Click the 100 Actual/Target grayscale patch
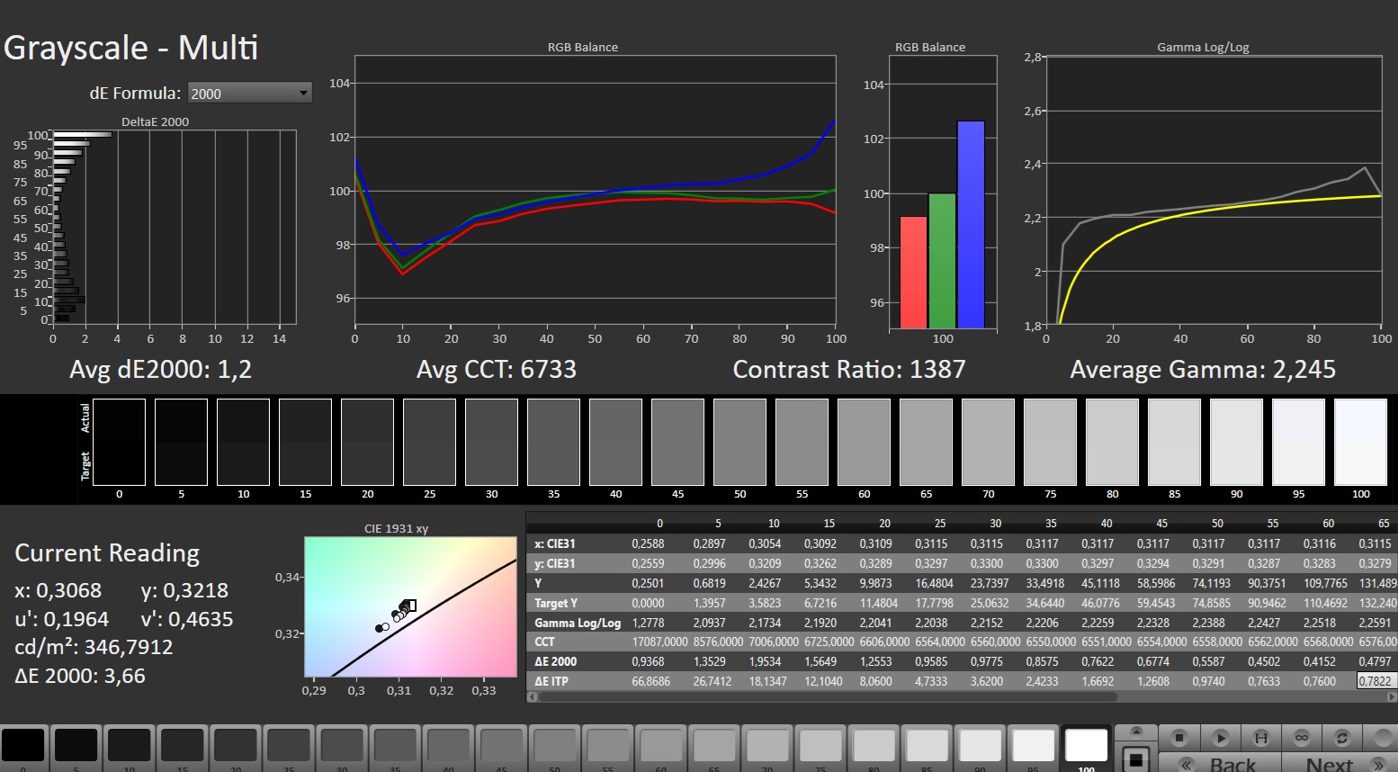 pyautogui.click(x=1360, y=442)
